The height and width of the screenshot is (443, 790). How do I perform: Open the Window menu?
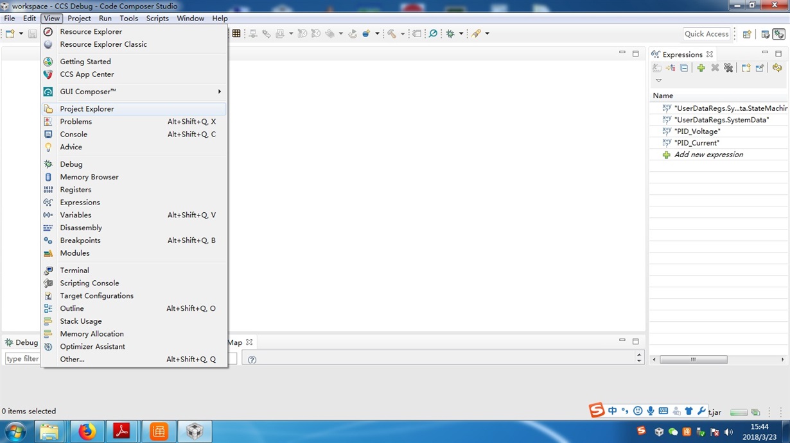click(191, 18)
